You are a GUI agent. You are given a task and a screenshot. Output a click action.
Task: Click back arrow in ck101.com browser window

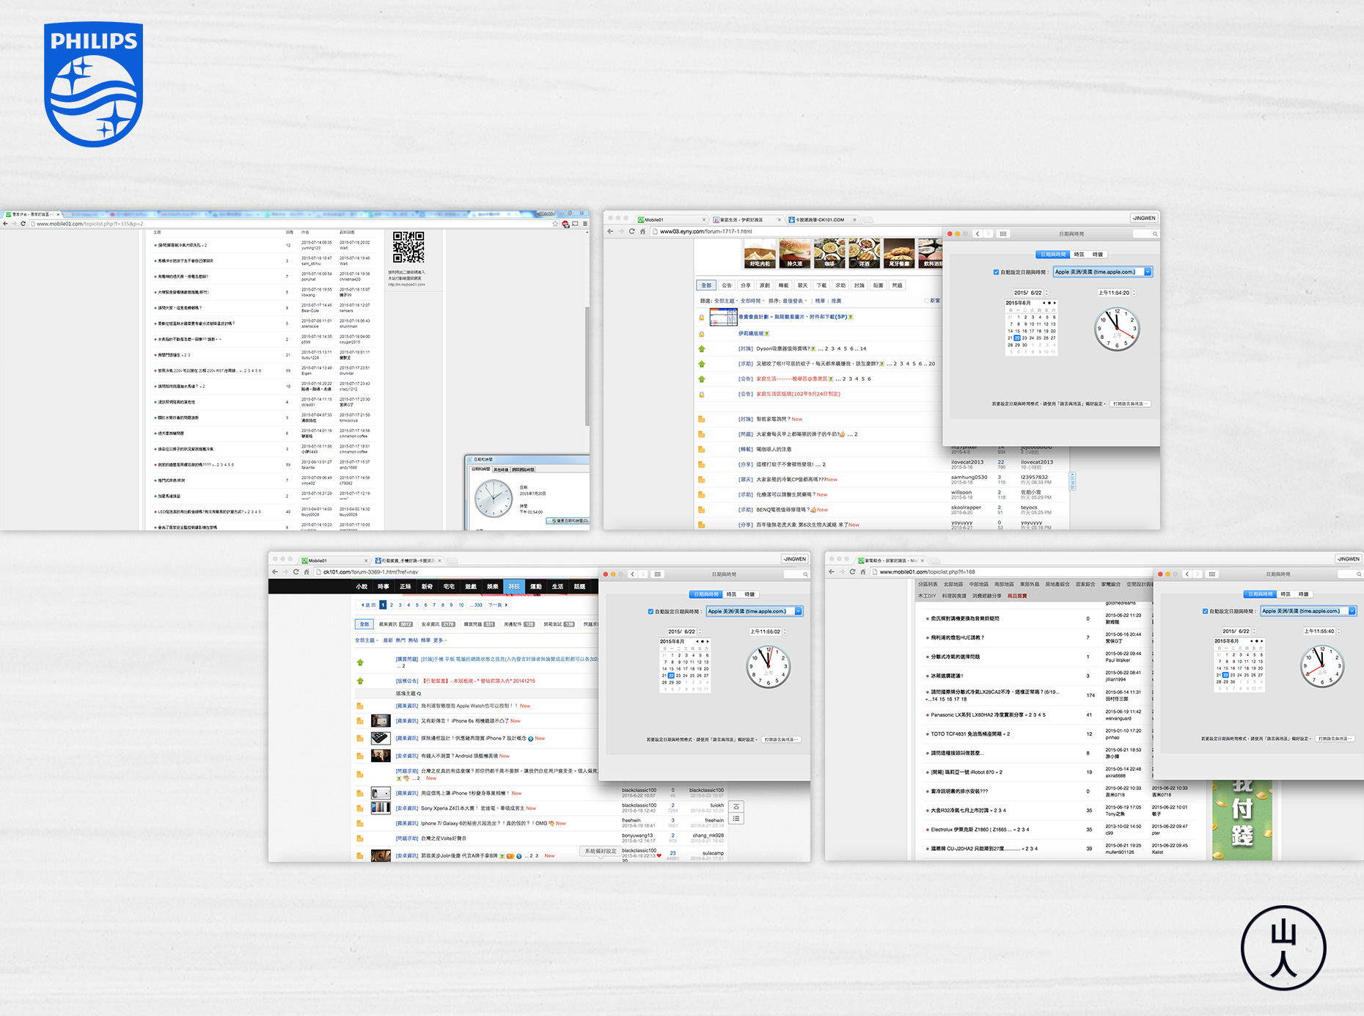[x=275, y=571]
